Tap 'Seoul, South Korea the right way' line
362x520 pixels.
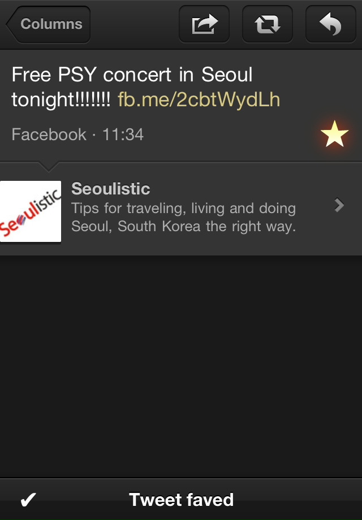[183, 227]
